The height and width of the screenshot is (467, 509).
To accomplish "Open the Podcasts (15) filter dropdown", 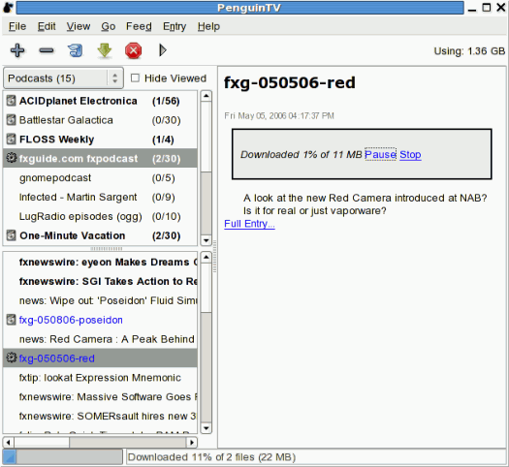I will (x=63, y=78).
